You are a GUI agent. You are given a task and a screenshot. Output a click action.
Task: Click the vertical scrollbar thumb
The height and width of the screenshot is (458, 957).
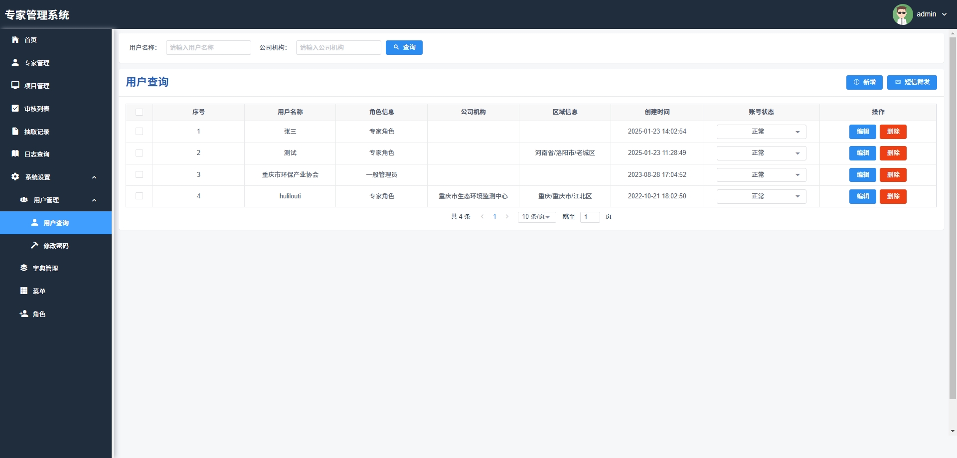953,218
